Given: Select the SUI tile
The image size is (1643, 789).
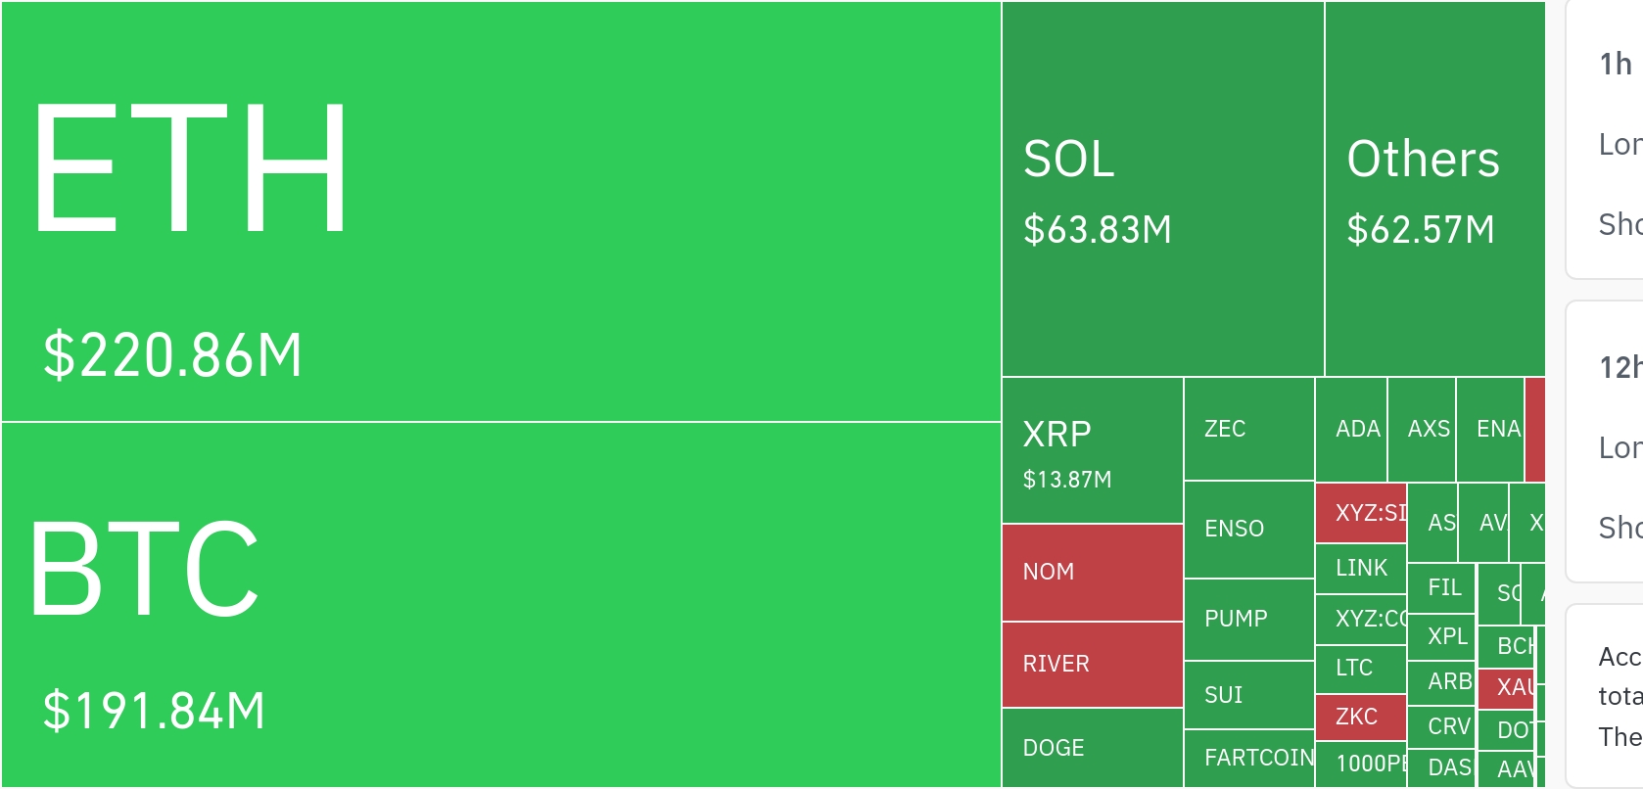Looking at the screenshot, I should coord(1248,695).
